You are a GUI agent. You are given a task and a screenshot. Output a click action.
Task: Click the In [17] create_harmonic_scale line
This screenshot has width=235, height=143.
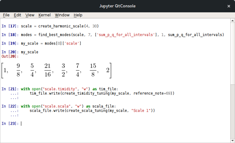coord(50,26)
